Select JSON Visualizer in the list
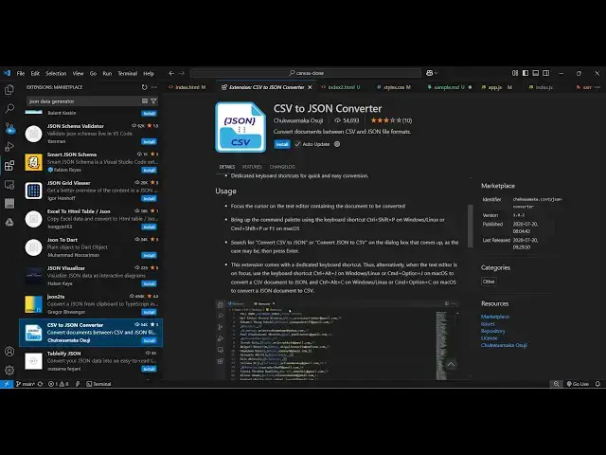606x455 pixels. 91,276
